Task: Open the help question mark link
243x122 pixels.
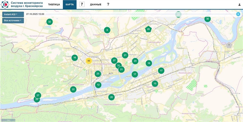Action: point(108,5)
